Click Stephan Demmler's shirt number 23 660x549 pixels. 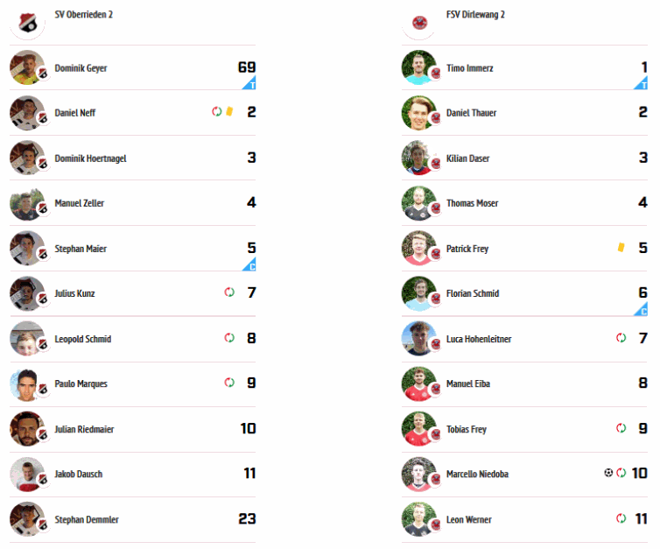(247, 518)
